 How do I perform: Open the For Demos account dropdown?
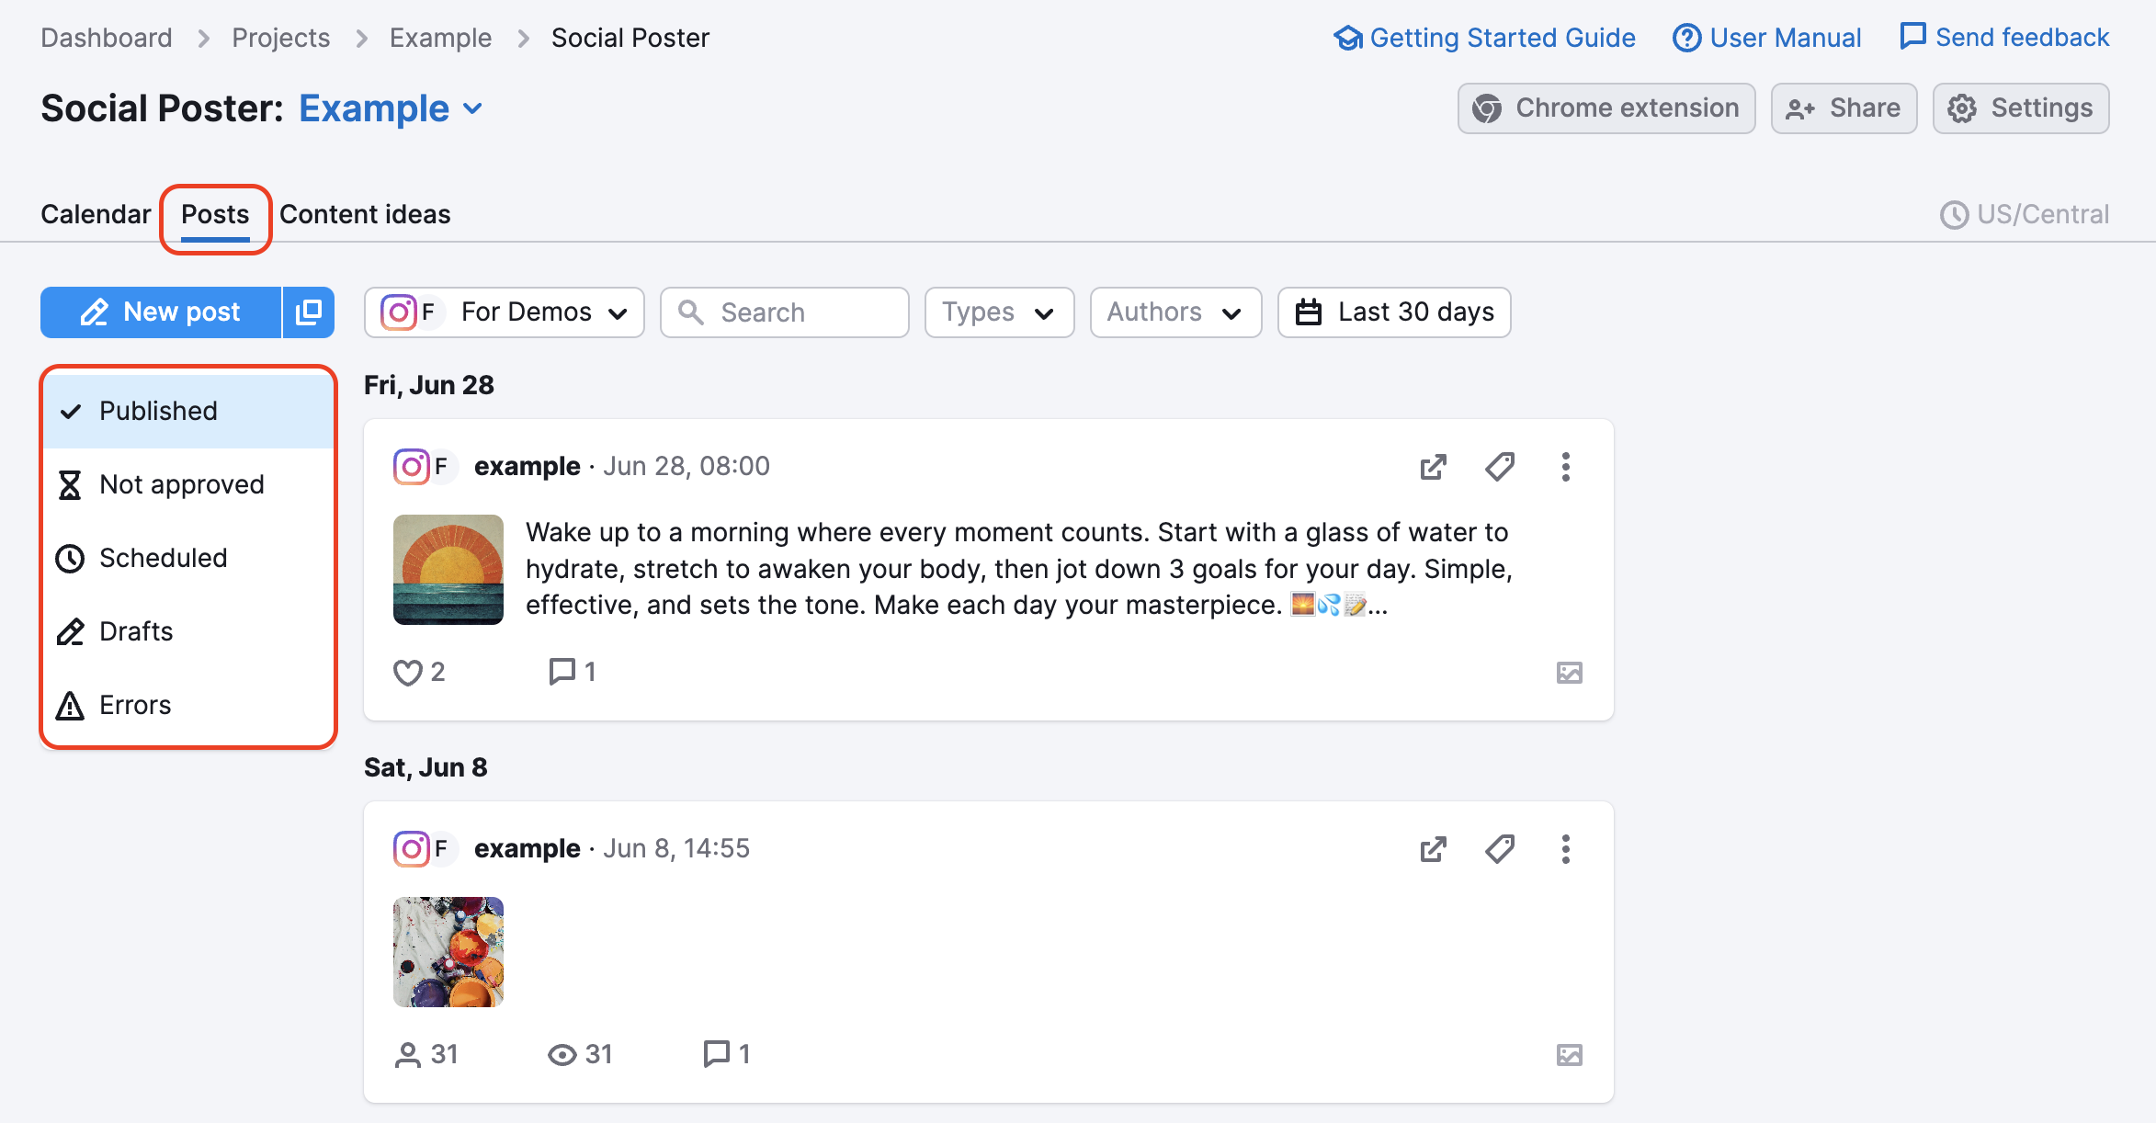click(504, 312)
